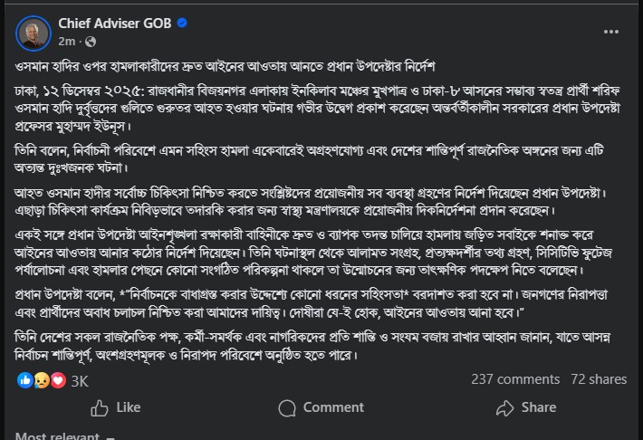Click the red heart reaction icon

pyautogui.click(x=56, y=380)
